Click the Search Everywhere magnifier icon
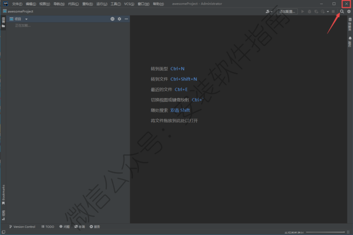This screenshot has width=353, height=235. point(342,11)
